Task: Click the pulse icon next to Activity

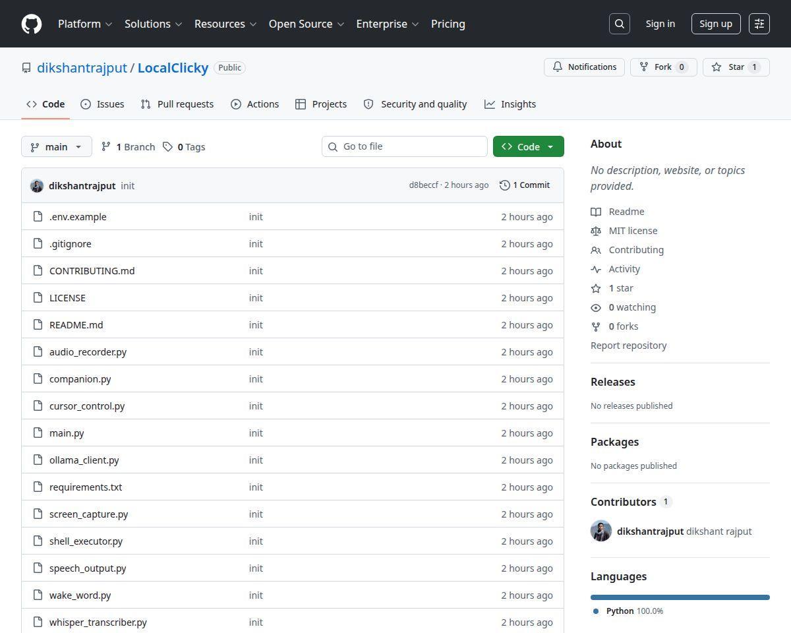Action: (x=596, y=269)
